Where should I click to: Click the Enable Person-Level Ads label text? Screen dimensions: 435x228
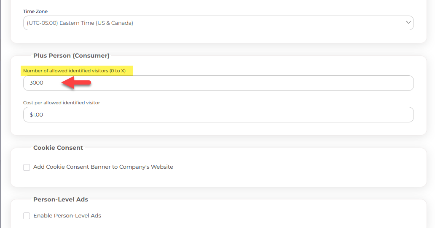click(x=67, y=215)
